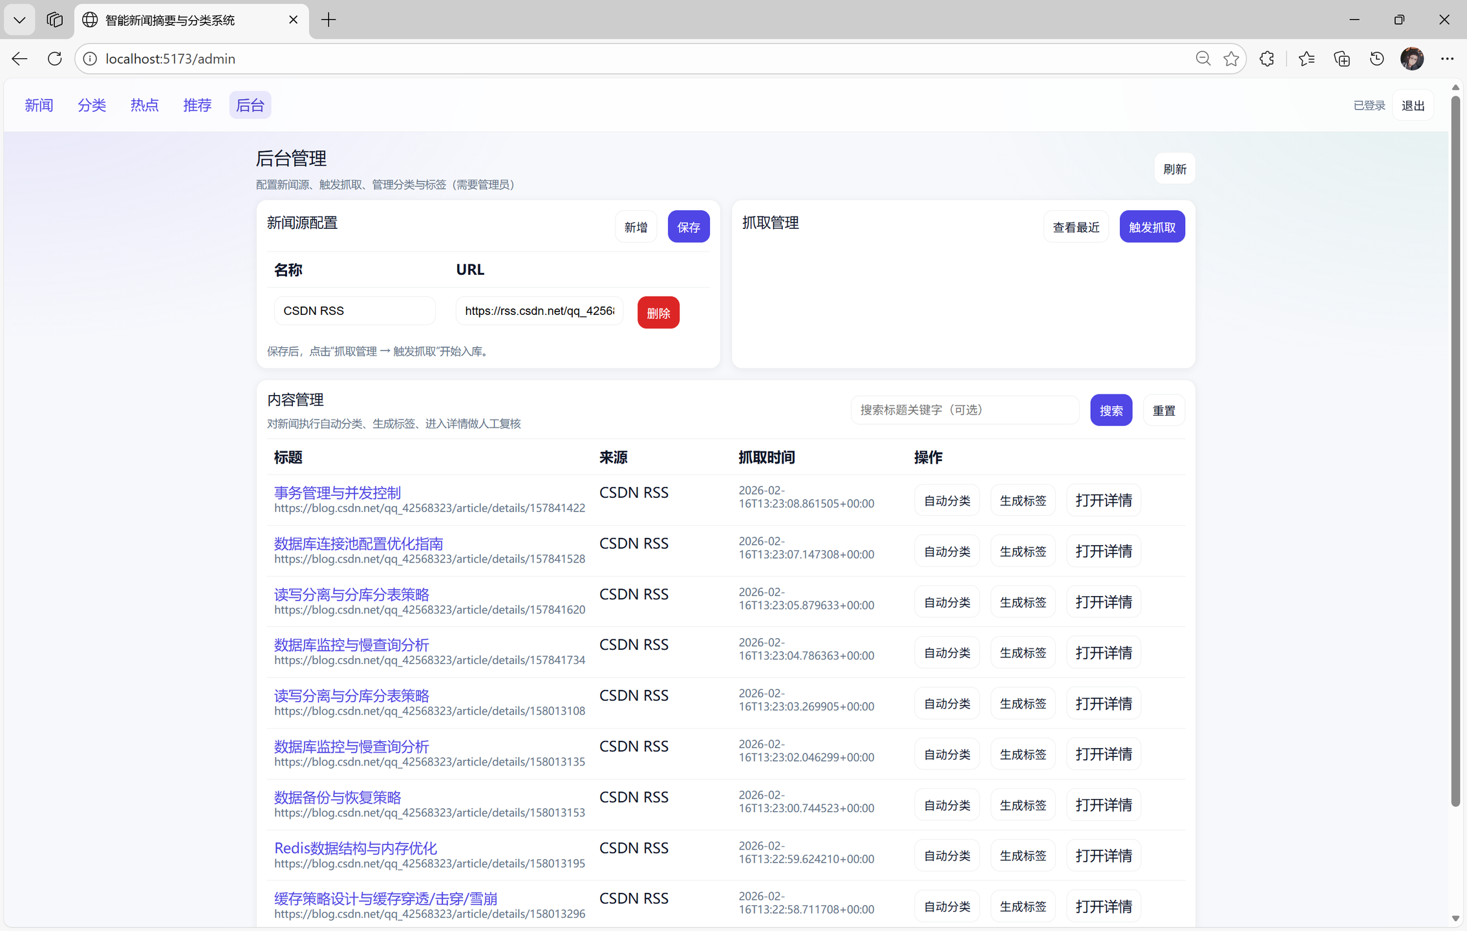Open the favorites list icon
This screenshot has width=1467, height=931.
(1306, 59)
